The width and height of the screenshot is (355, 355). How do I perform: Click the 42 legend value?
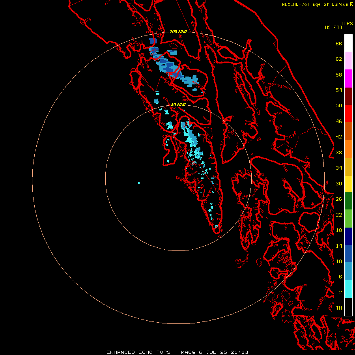[339, 137]
